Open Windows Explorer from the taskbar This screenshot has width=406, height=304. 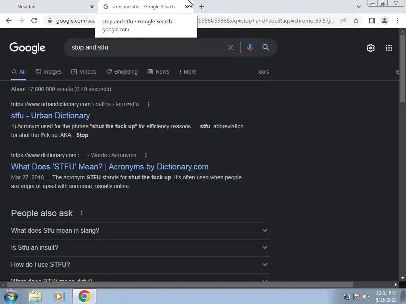coord(35,296)
